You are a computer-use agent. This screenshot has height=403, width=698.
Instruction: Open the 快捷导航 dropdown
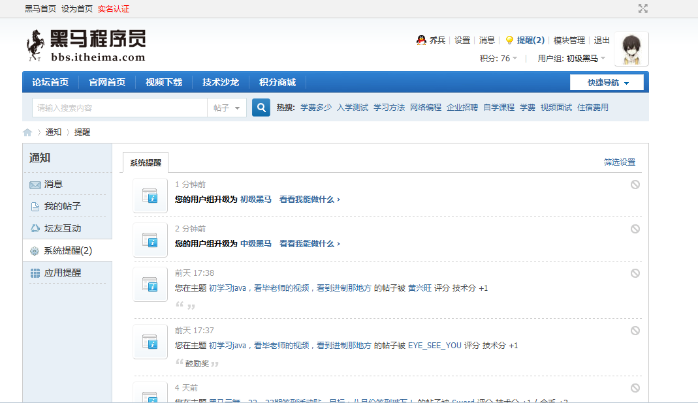tap(607, 83)
